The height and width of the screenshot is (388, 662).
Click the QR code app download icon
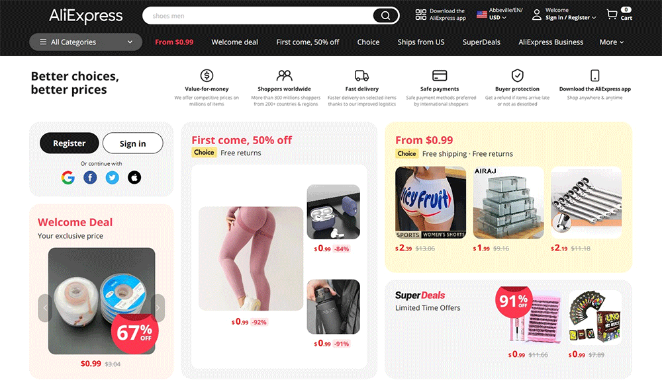point(421,15)
